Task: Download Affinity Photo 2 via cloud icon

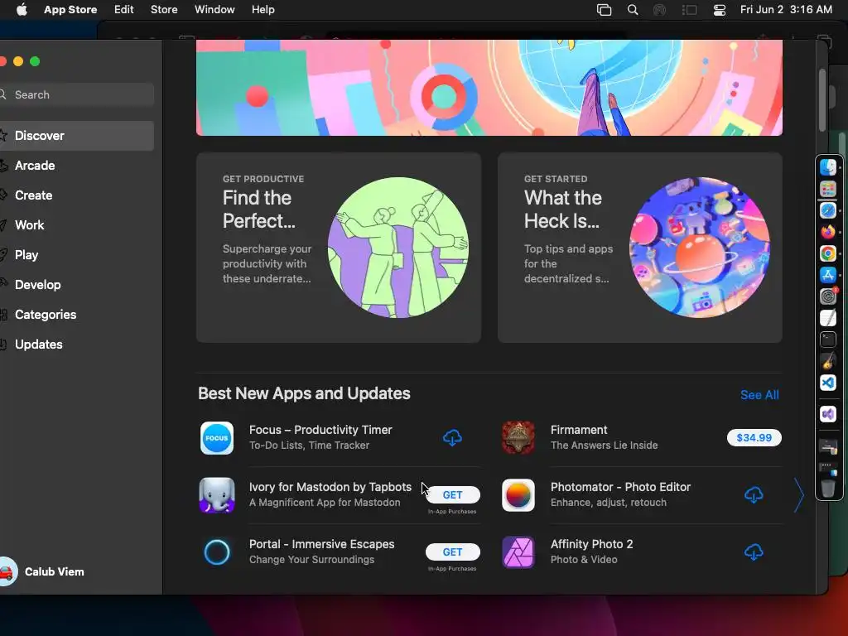Action: 754,552
